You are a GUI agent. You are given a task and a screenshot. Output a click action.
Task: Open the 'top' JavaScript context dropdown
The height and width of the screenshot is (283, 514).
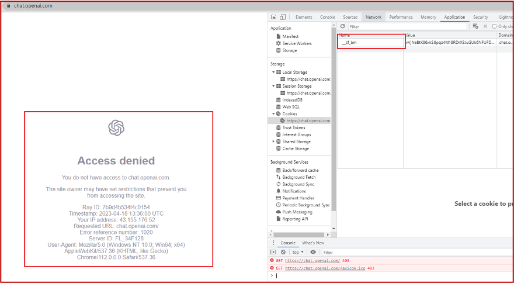(298, 252)
